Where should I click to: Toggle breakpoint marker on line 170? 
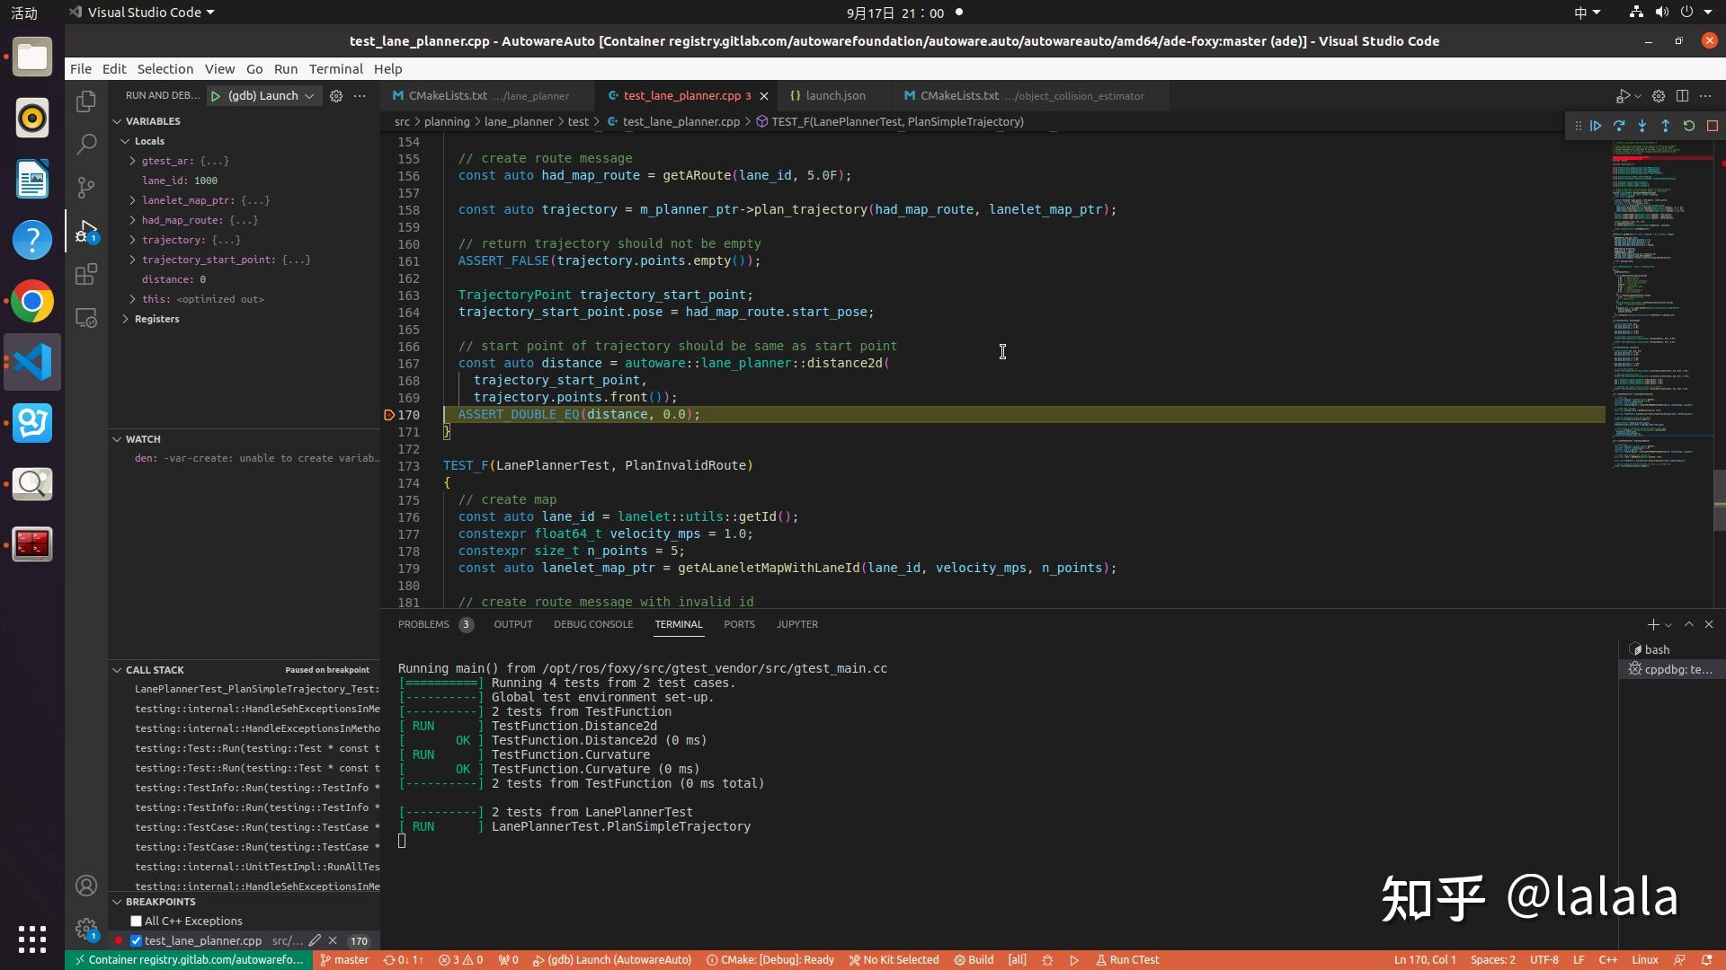(x=389, y=415)
